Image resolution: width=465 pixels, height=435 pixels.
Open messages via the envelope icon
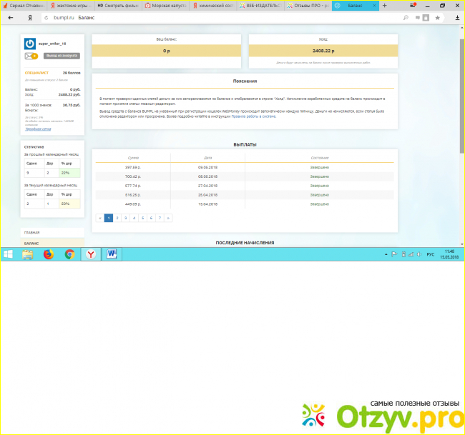click(30, 56)
